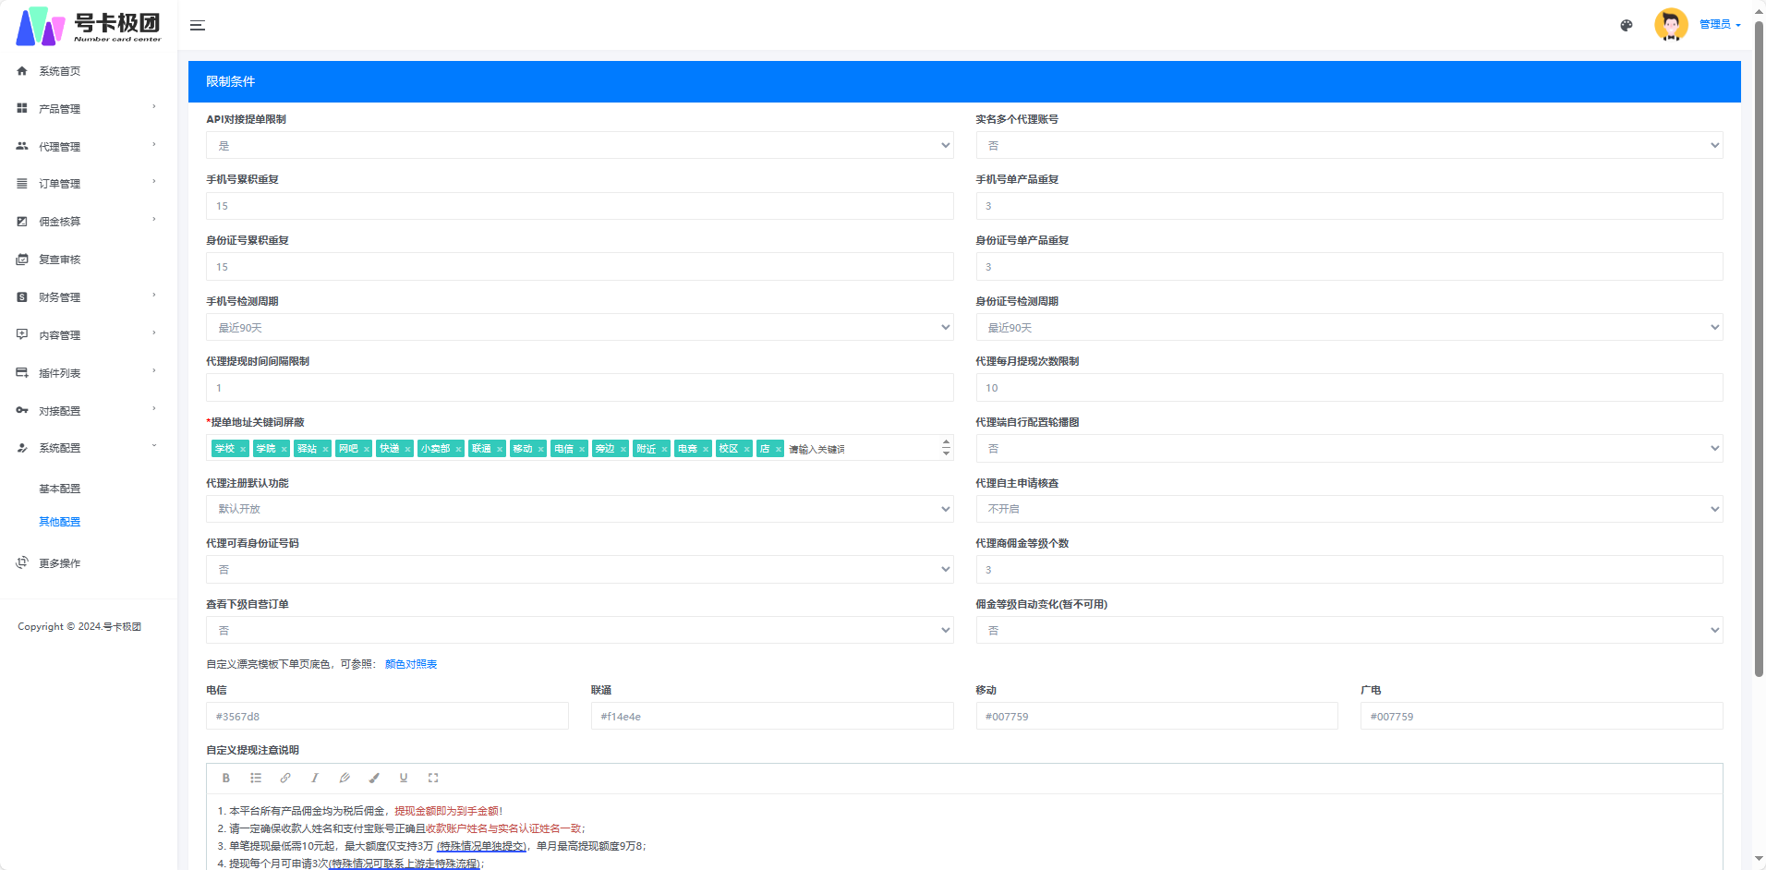1766x870 pixels.
Task: Toggle the sidebar hamburger menu icon
Action: (x=197, y=25)
